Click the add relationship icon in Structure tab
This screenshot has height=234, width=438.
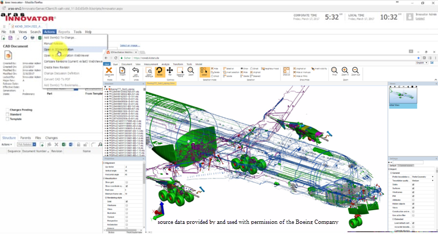pos(42,144)
